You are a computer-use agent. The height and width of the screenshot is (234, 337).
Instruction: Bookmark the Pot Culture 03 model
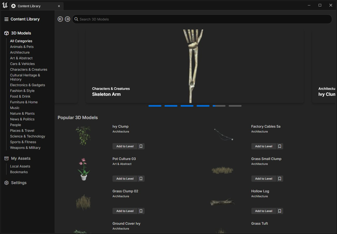[141, 179]
